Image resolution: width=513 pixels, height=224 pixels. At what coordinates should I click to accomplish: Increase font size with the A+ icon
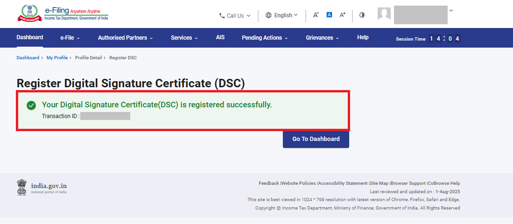click(342, 15)
